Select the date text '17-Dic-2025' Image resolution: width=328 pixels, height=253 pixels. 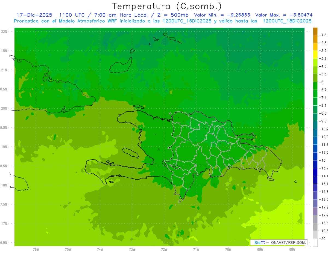[x=35, y=15]
